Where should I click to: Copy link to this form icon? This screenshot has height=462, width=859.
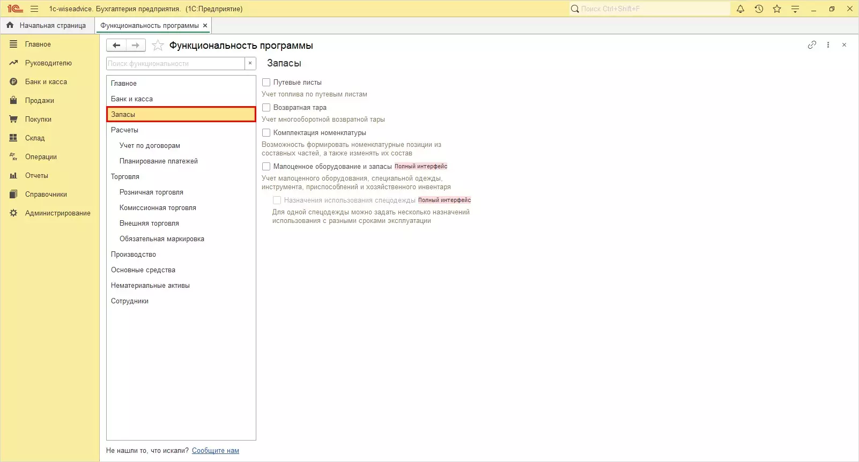812,45
